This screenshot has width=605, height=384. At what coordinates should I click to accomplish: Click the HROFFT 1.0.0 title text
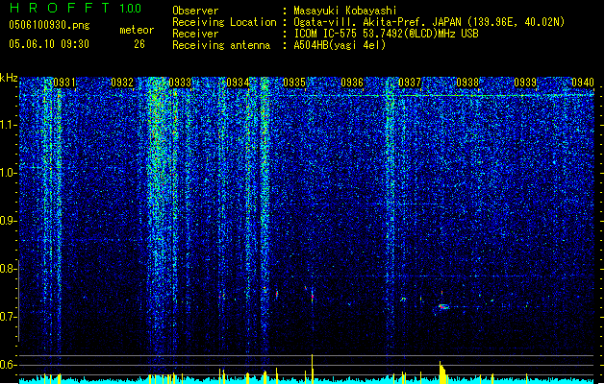(76, 8)
